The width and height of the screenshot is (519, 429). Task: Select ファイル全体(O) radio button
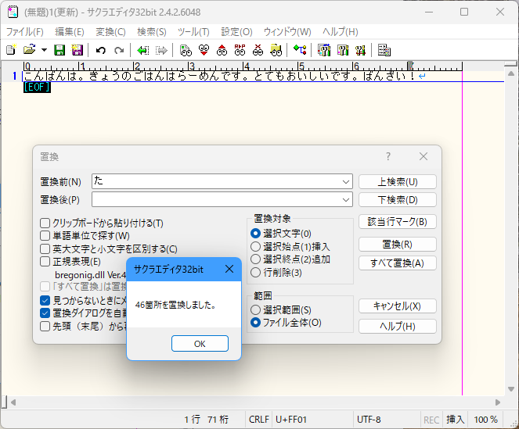pyautogui.click(x=255, y=322)
